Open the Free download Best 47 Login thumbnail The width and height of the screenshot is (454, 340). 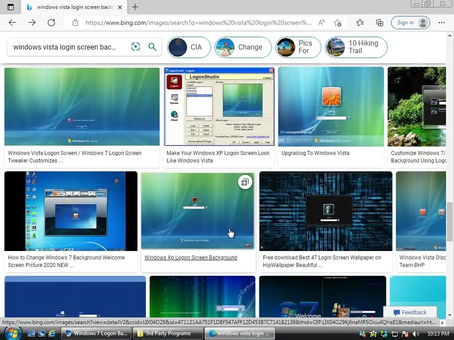(326, 211)
